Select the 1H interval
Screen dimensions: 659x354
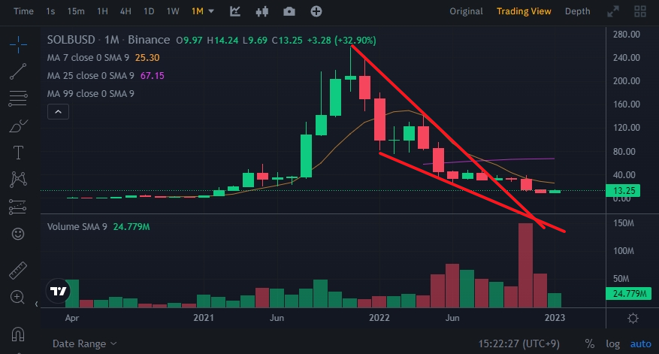pos(102,11)
